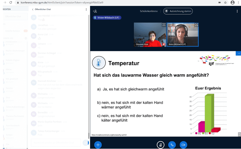Expand Vivien Wilzbach video to fullscreen

196,25
